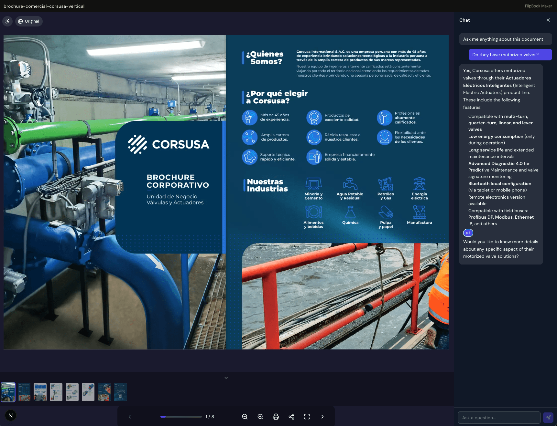Screen dimensions: 557x426
Task: Go to previous page with left arrow
Action: click(130, 417)
